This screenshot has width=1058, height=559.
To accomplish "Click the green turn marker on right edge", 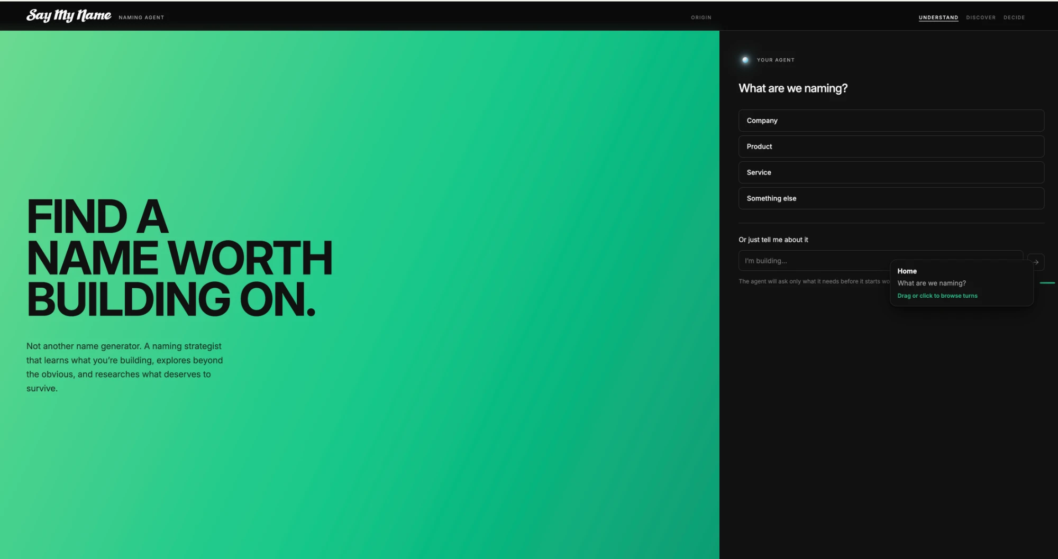I will [1047, 283].
